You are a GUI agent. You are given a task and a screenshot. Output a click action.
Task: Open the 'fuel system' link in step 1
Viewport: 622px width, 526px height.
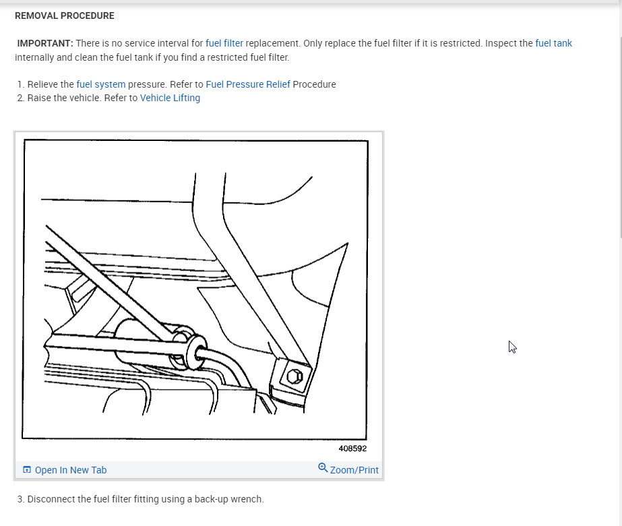pyautogui.click(x=101, y=84)
